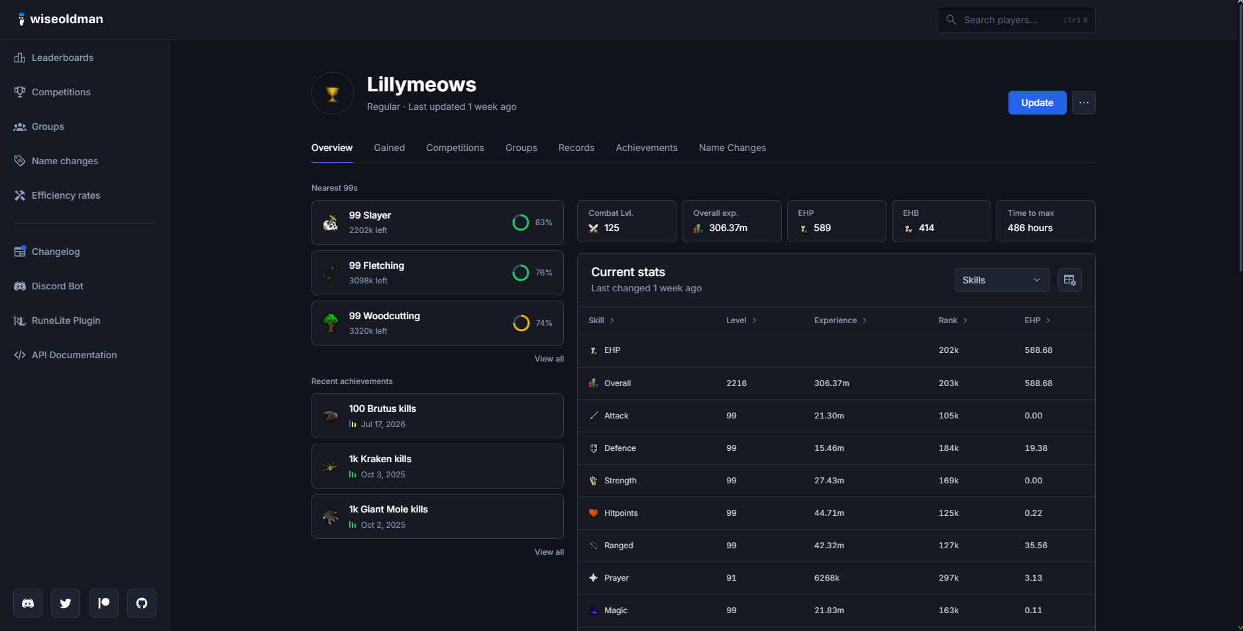This screenshot has height=631, width=1243.
Task: Click the Competitions trophy icon in sidebar
Action: pos(20,92)
